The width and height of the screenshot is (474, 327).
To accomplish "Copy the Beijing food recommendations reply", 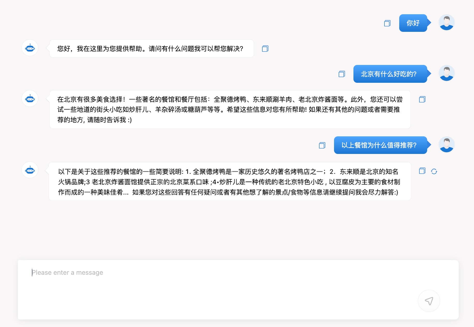I will tap(422, 99).
